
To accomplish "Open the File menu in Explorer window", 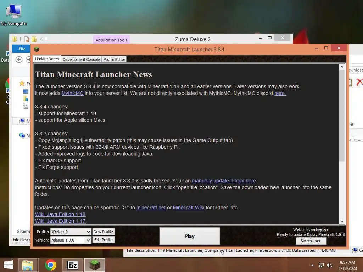I will [x=22, y=49].
